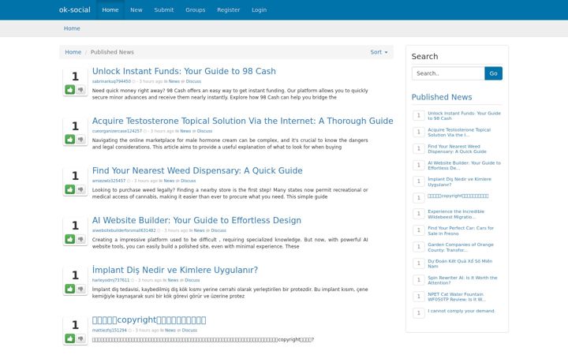Screen dimensions: 568x355
Task: Click the ok-social site logo
Action: (75, 9)
